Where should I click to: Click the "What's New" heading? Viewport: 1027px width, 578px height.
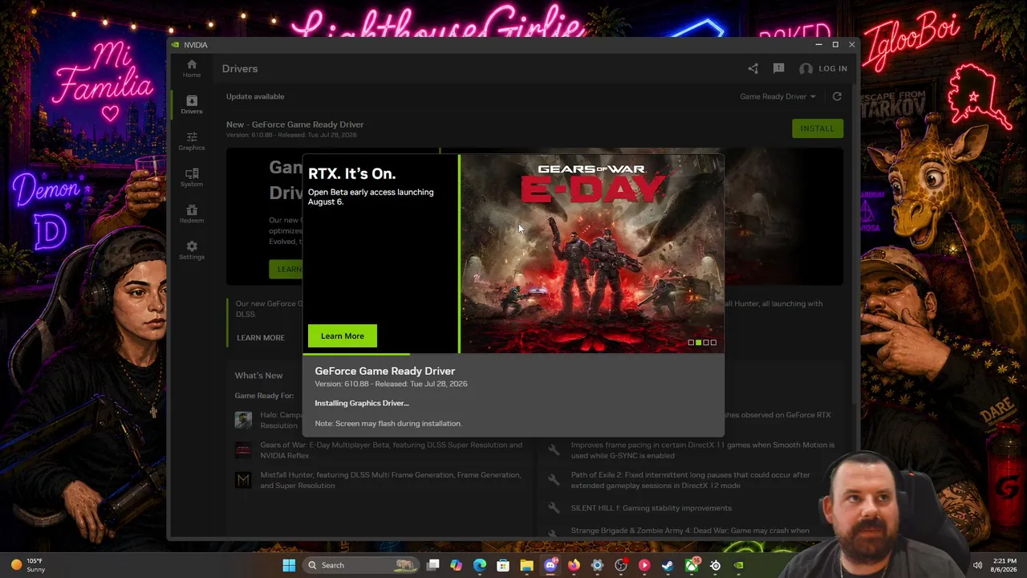[x=258, y=376]
